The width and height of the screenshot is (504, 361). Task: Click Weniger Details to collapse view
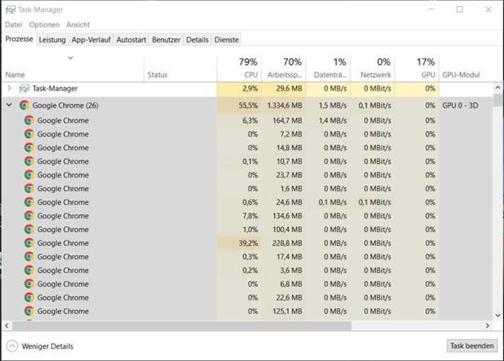pyautogui.click(x=47, y=346)
